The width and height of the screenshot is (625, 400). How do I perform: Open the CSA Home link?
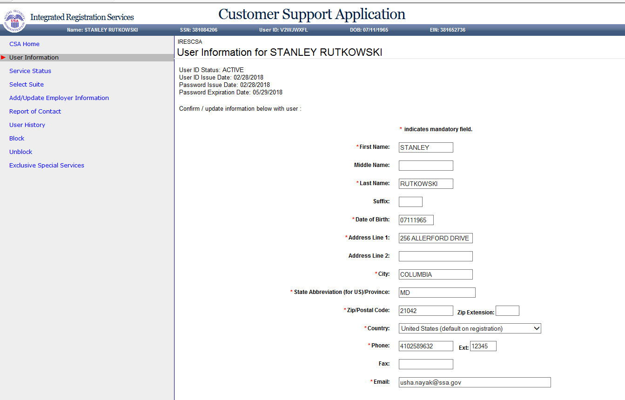point(24,44)
